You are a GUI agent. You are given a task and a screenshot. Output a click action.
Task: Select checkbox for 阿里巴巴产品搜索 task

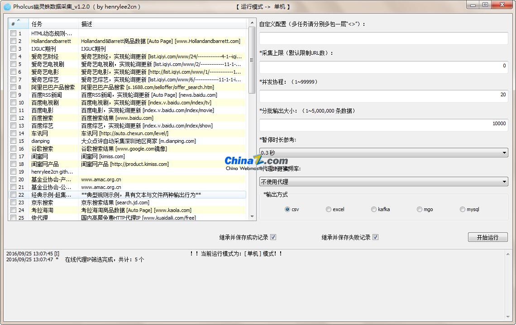coord(13,87)
